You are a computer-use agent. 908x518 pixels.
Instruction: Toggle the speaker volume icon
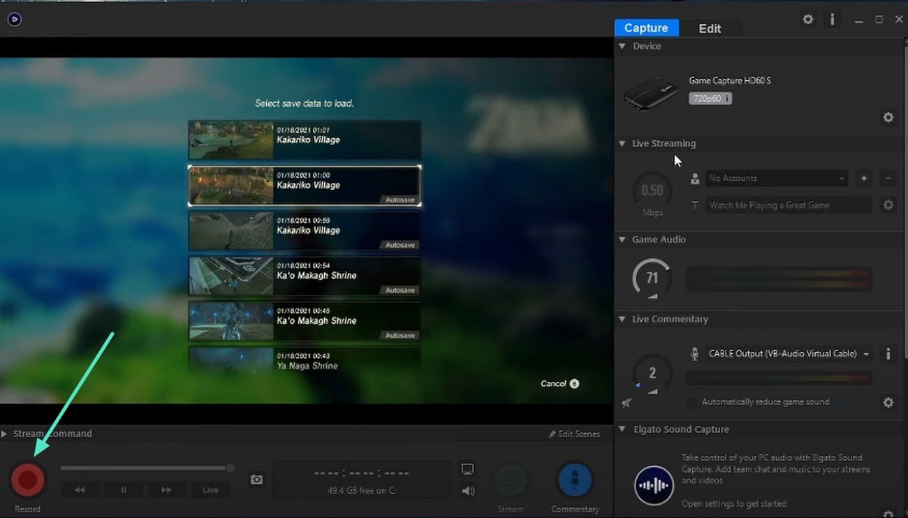[468, 491]
